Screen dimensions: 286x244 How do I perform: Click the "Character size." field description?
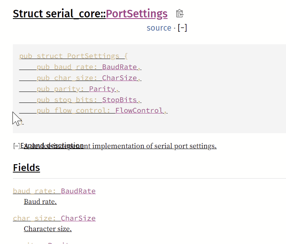point(48,229)
